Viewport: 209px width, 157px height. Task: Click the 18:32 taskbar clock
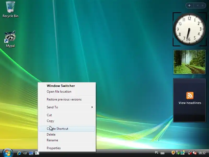[x=202, y=153]
